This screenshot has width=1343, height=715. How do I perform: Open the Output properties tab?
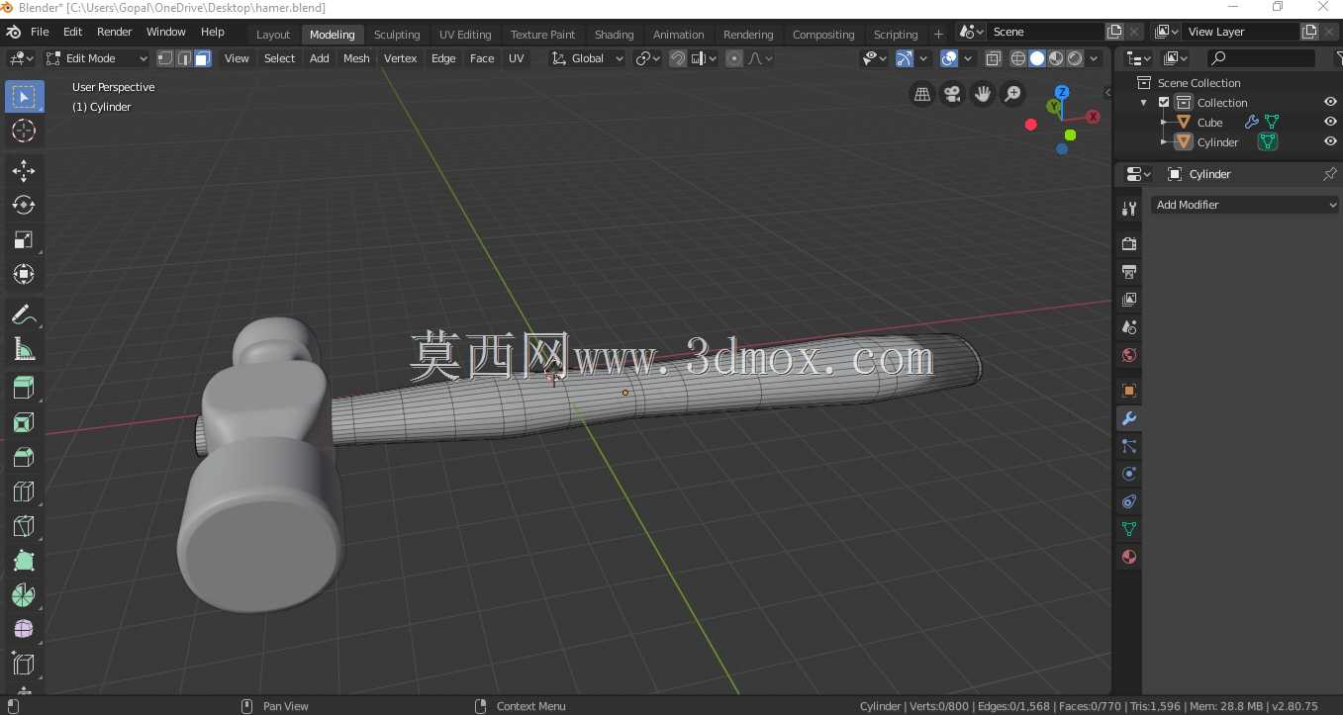click(x=1128, y=272)
